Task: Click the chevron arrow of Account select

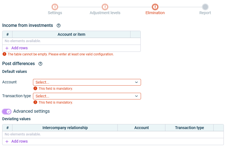Action: tap(136, 82)
